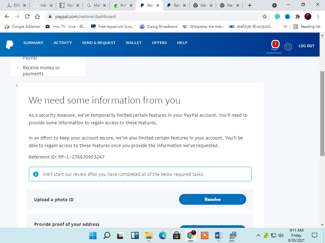The height and width of the screenshot is (243, 325).
Task: Reload the PayPal page
Action: tap(27, 16)
